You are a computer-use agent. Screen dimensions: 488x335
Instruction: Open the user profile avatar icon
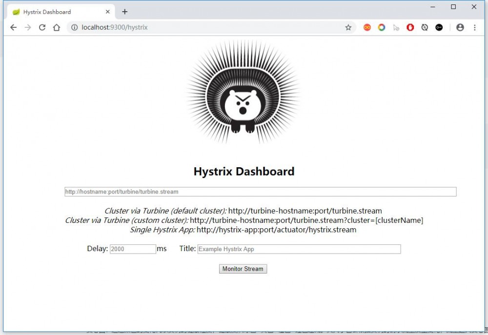[460, 27]
